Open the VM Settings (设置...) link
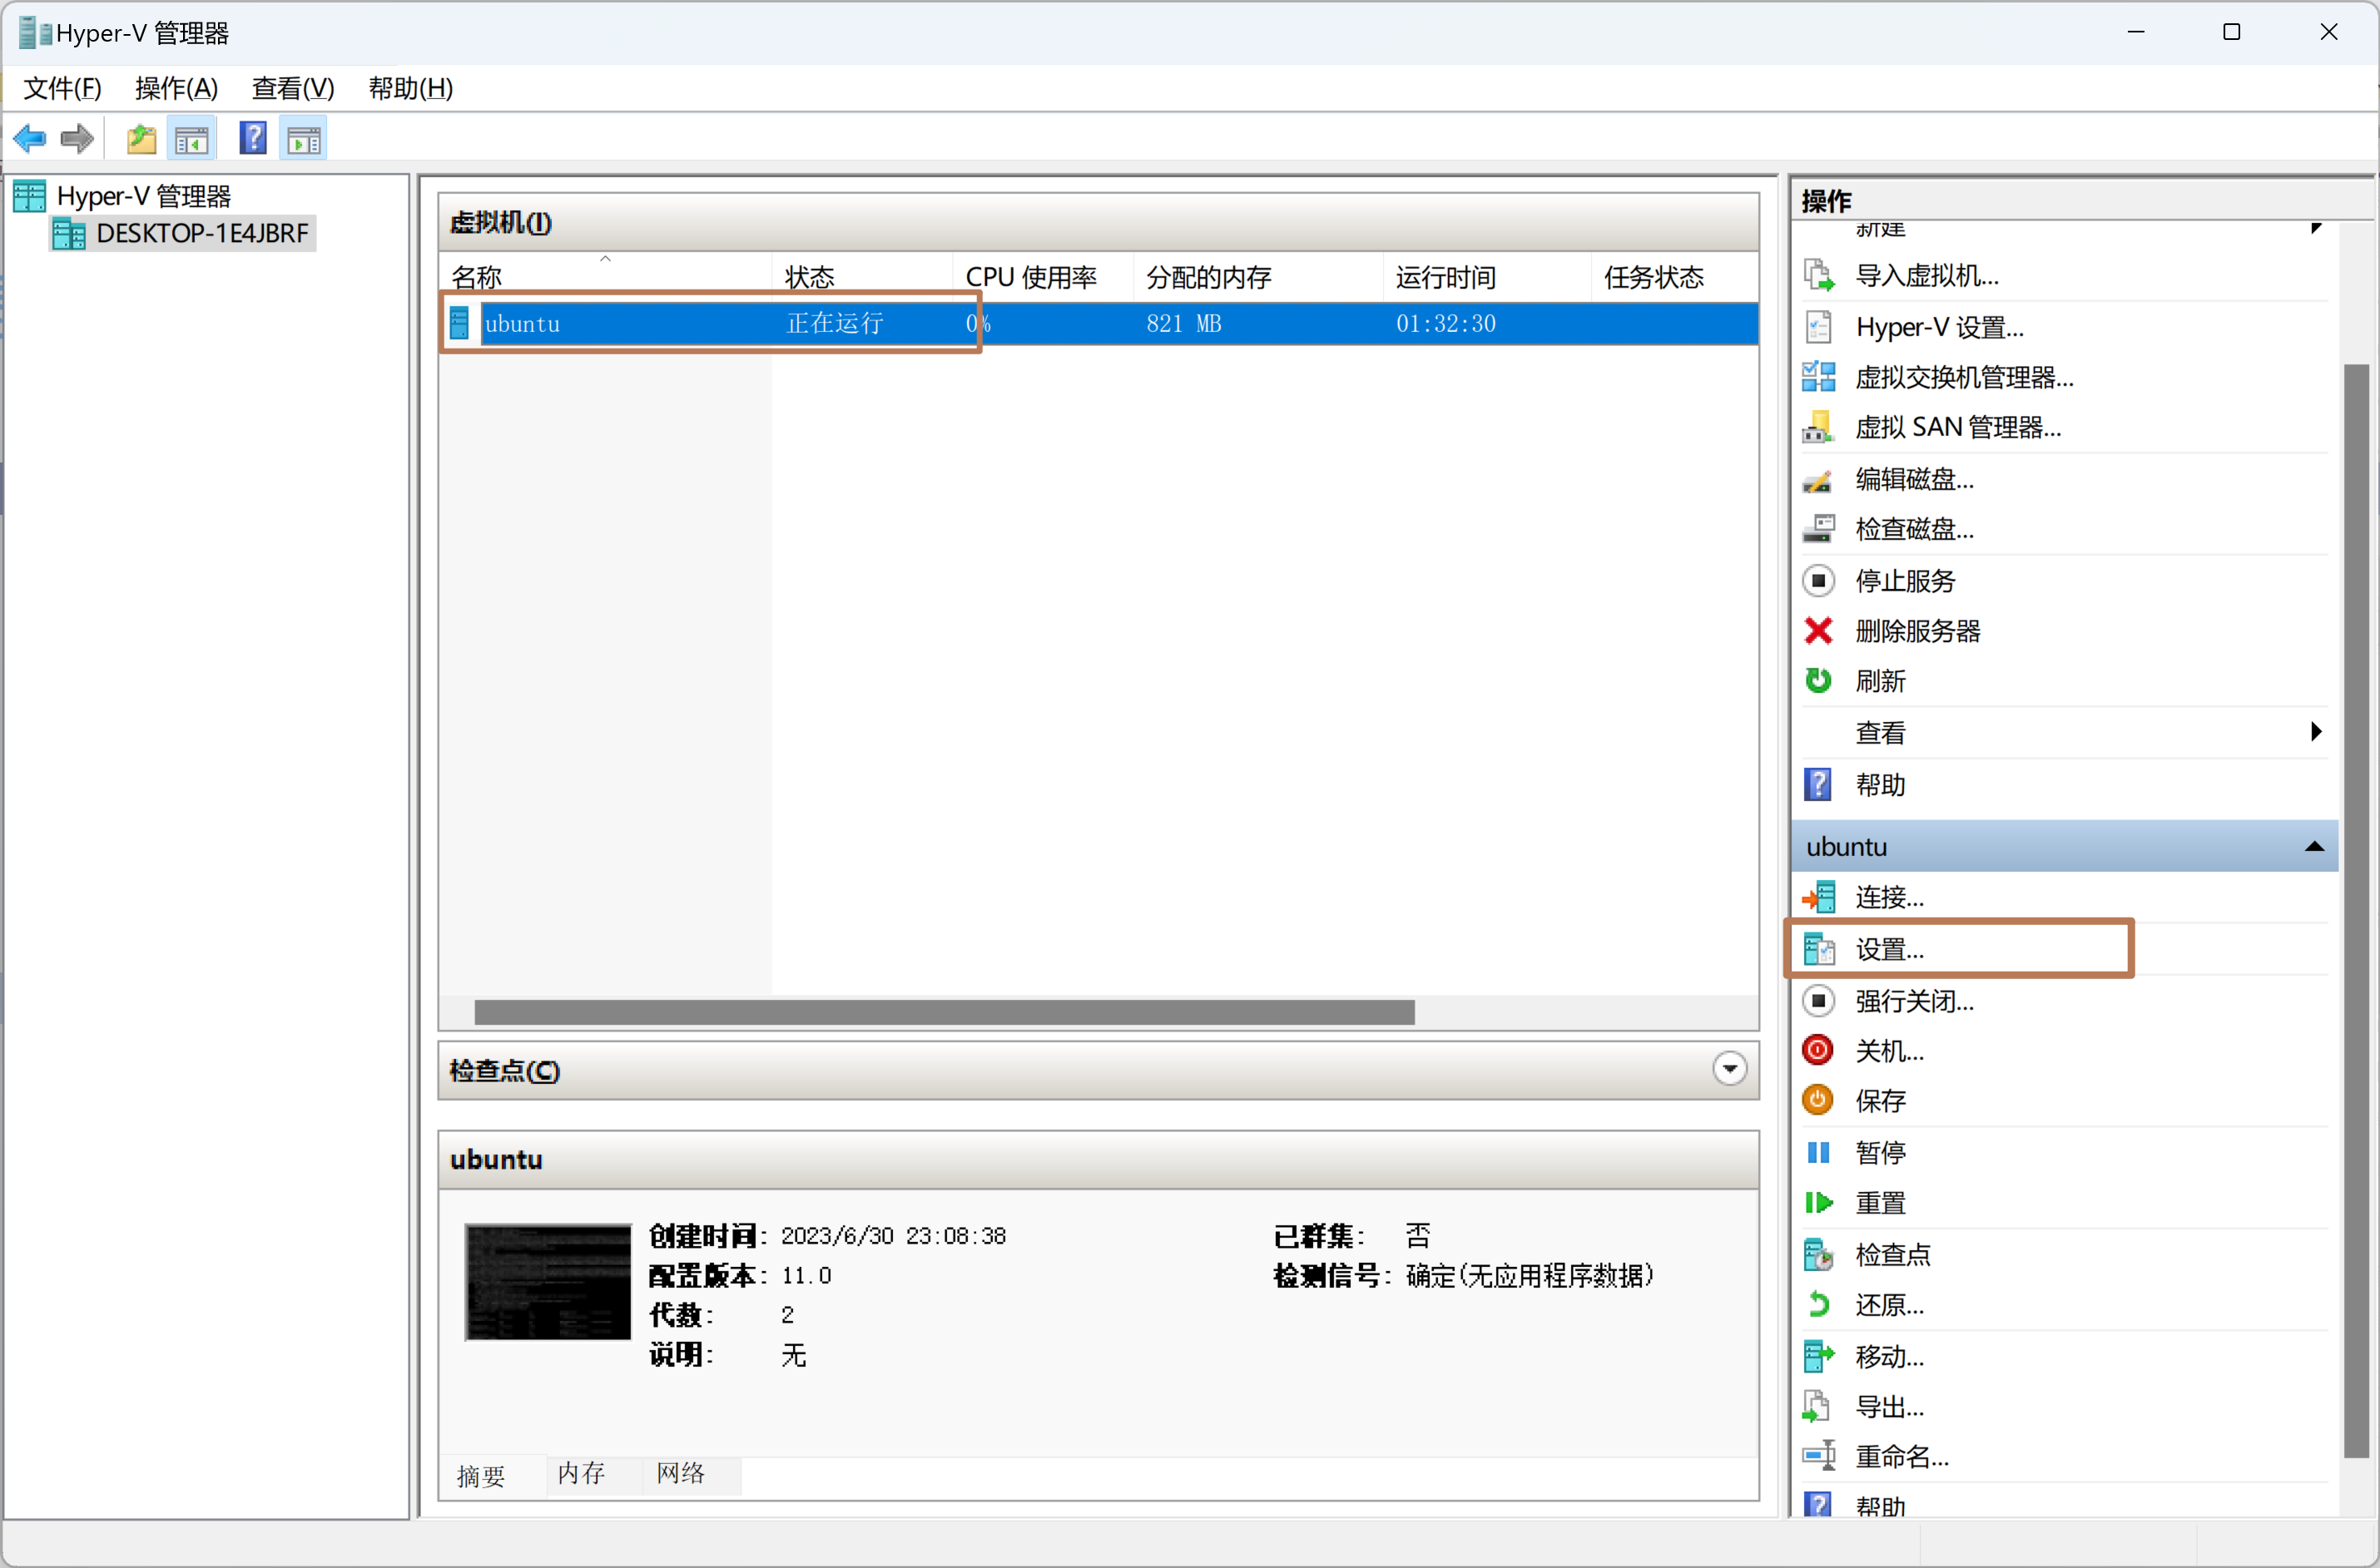Screen dimensions: 2380x1568 pyautogui.click(x=1888, y=949)
